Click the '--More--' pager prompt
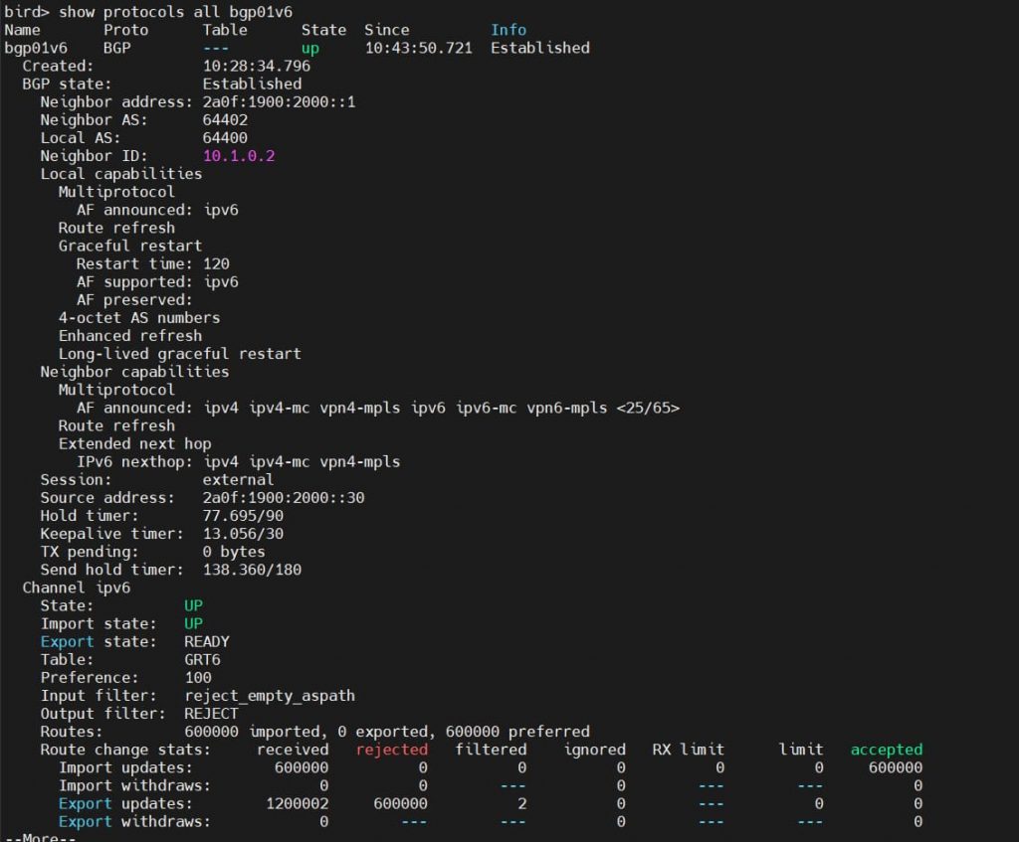The width and height of the screenshot is (1019, 842). click(40, 837)
